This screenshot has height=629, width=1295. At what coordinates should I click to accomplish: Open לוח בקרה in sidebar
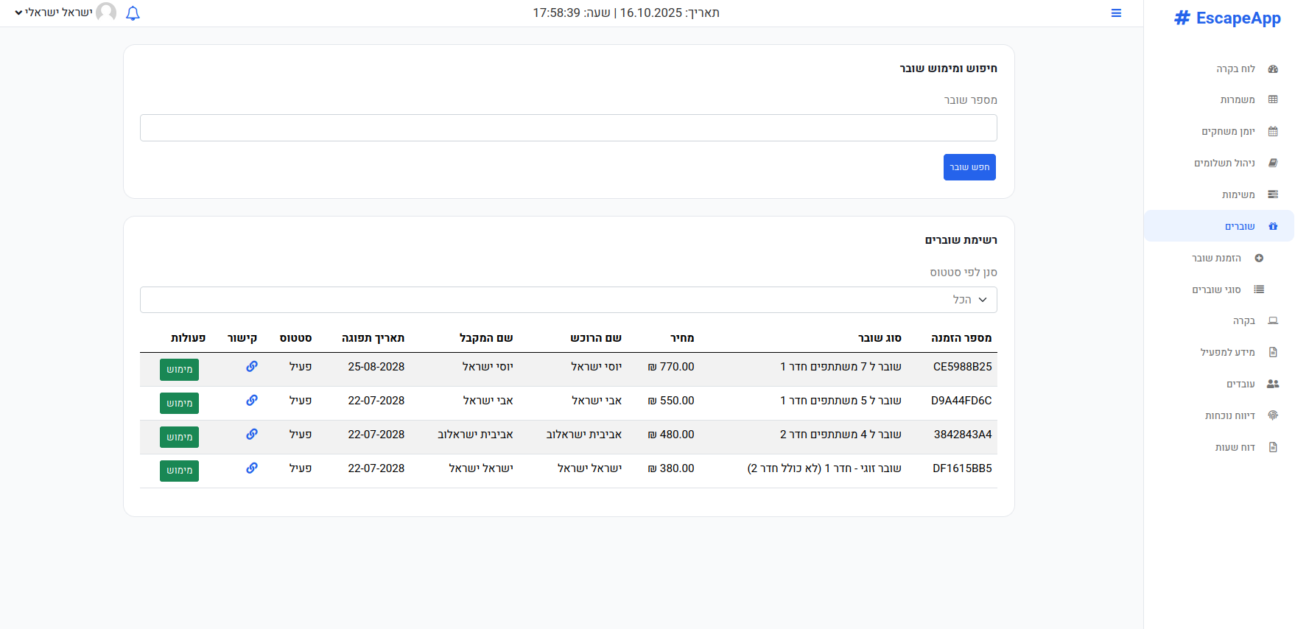1235,68
